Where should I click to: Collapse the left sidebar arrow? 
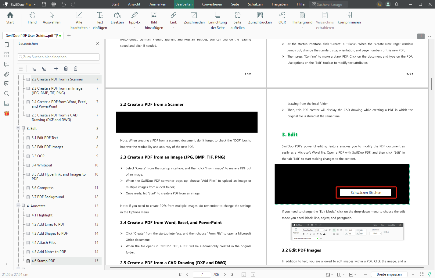pos(6,264)
